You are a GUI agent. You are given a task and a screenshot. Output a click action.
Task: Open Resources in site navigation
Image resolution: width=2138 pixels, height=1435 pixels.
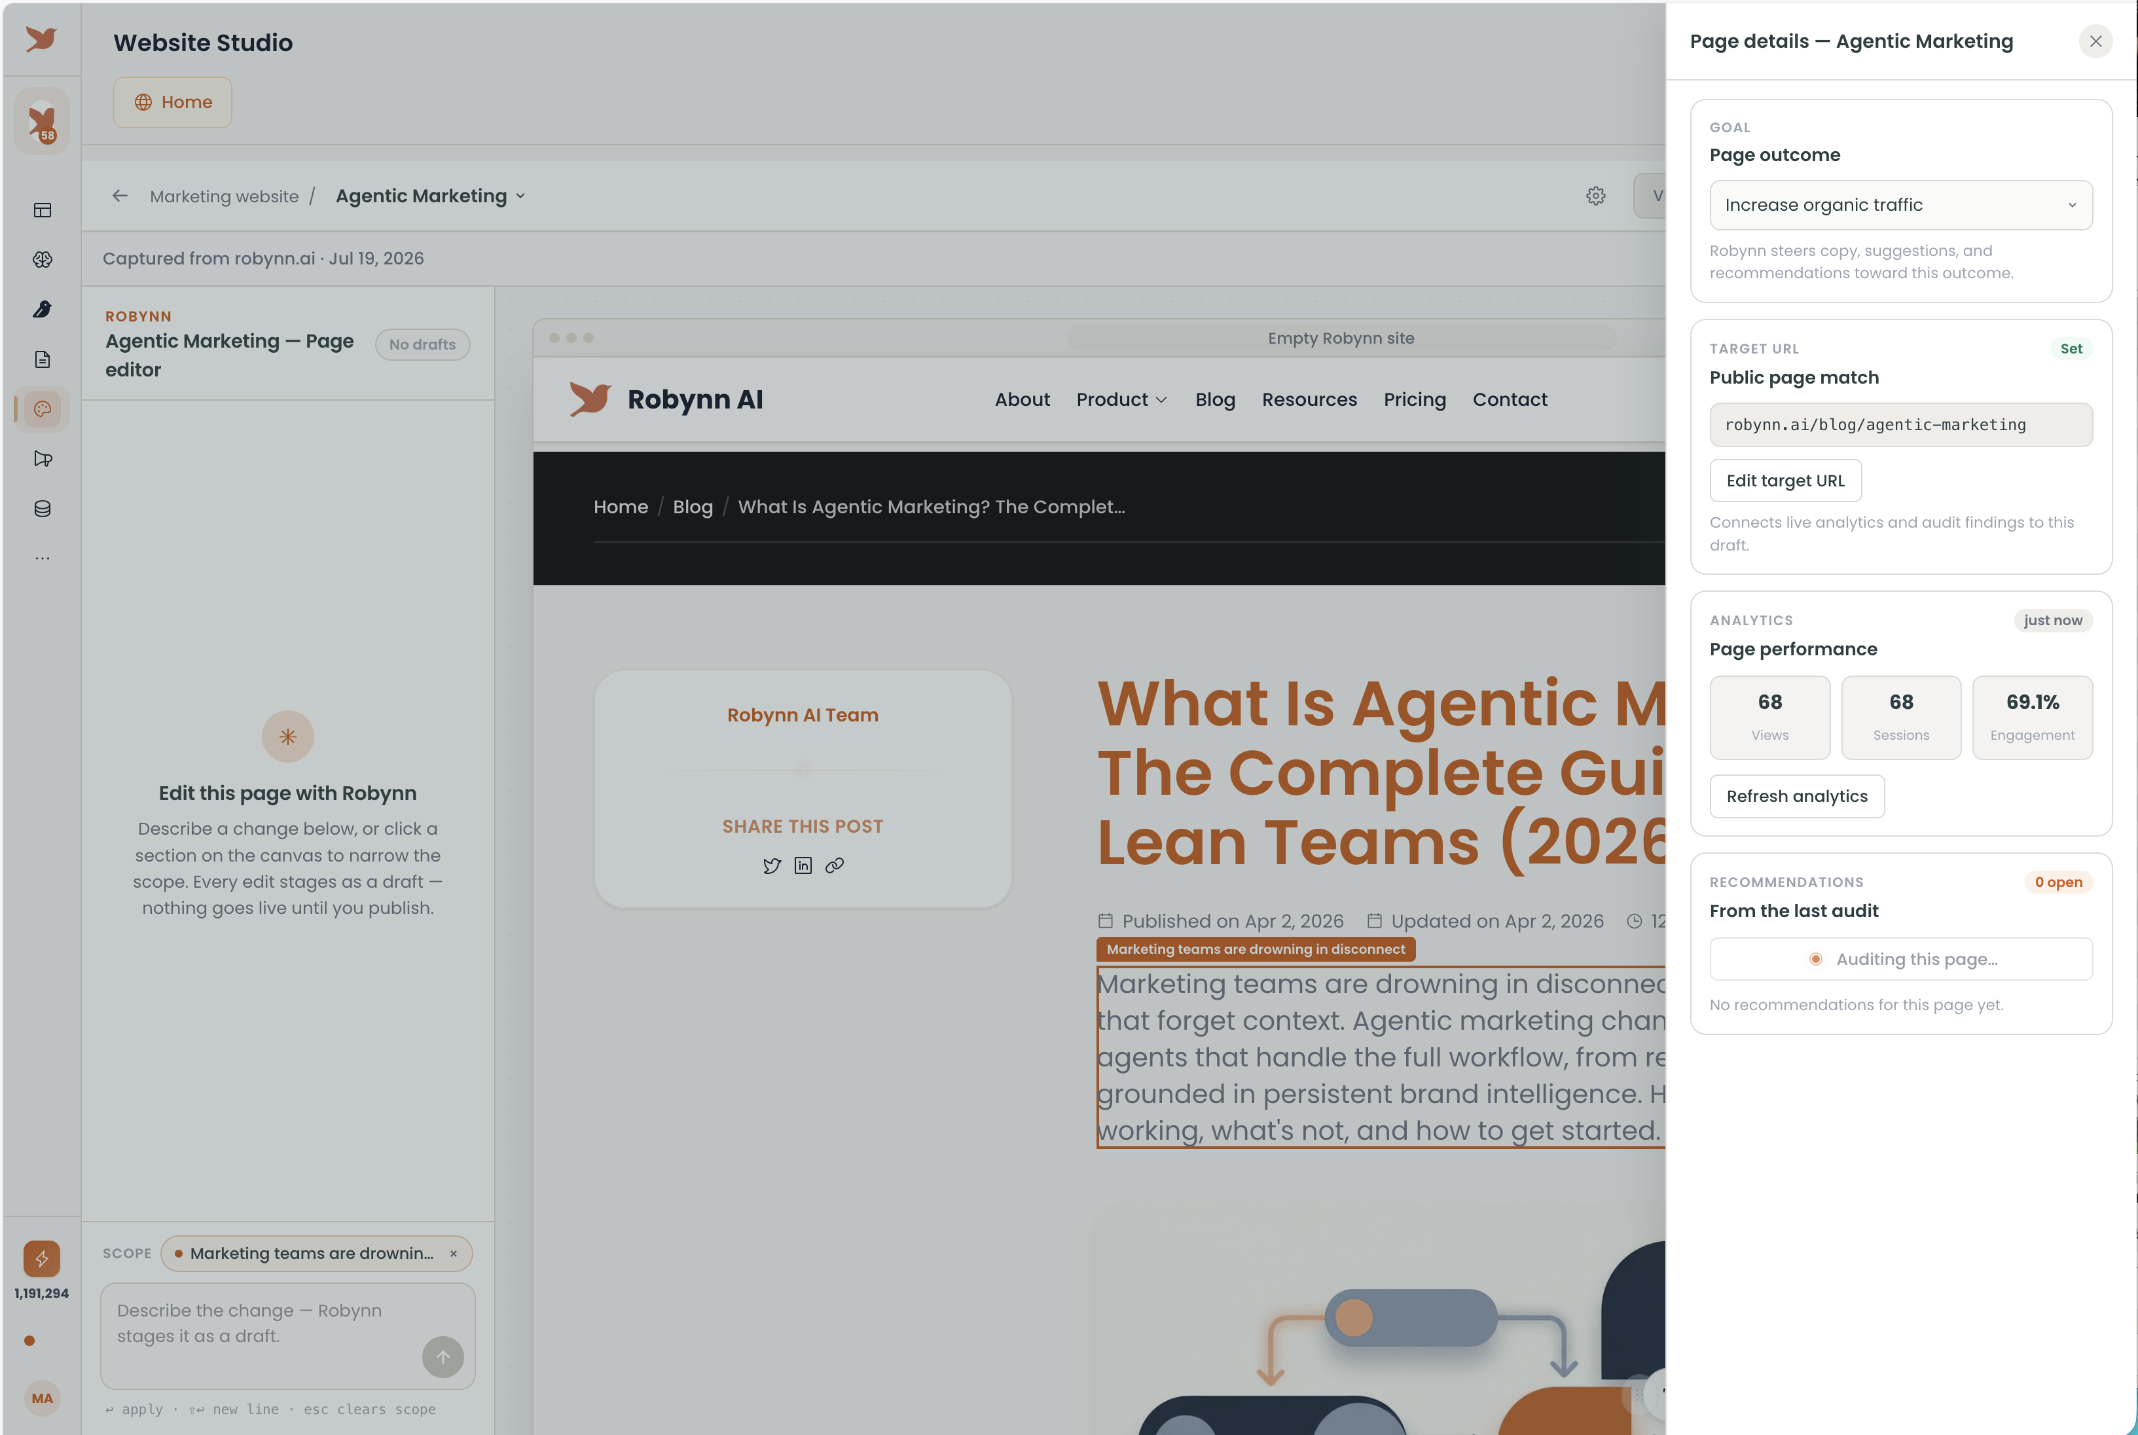(x=1309, y=400)
